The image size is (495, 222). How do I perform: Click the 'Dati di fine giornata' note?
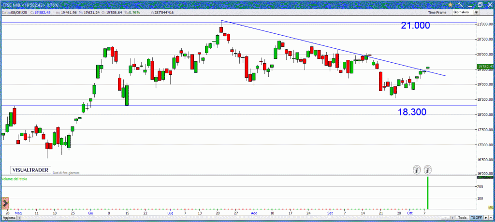(x=66, y=173)
